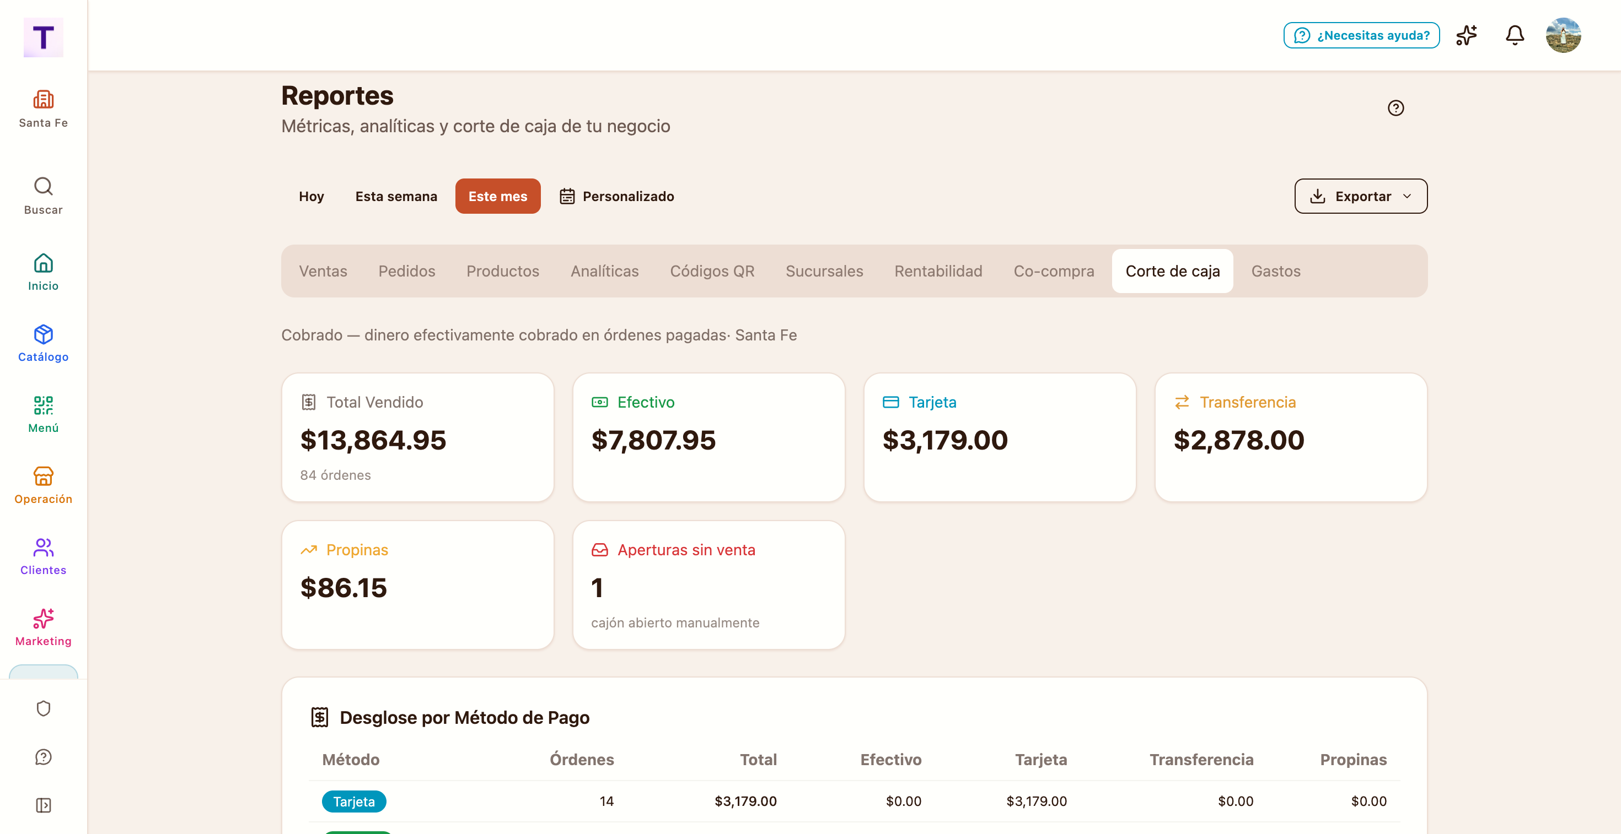Viewport: 1621px width, 834px height.
Task: Switch to the Pedidos tab
Action: pyautogui.click(x=406, y=271)
